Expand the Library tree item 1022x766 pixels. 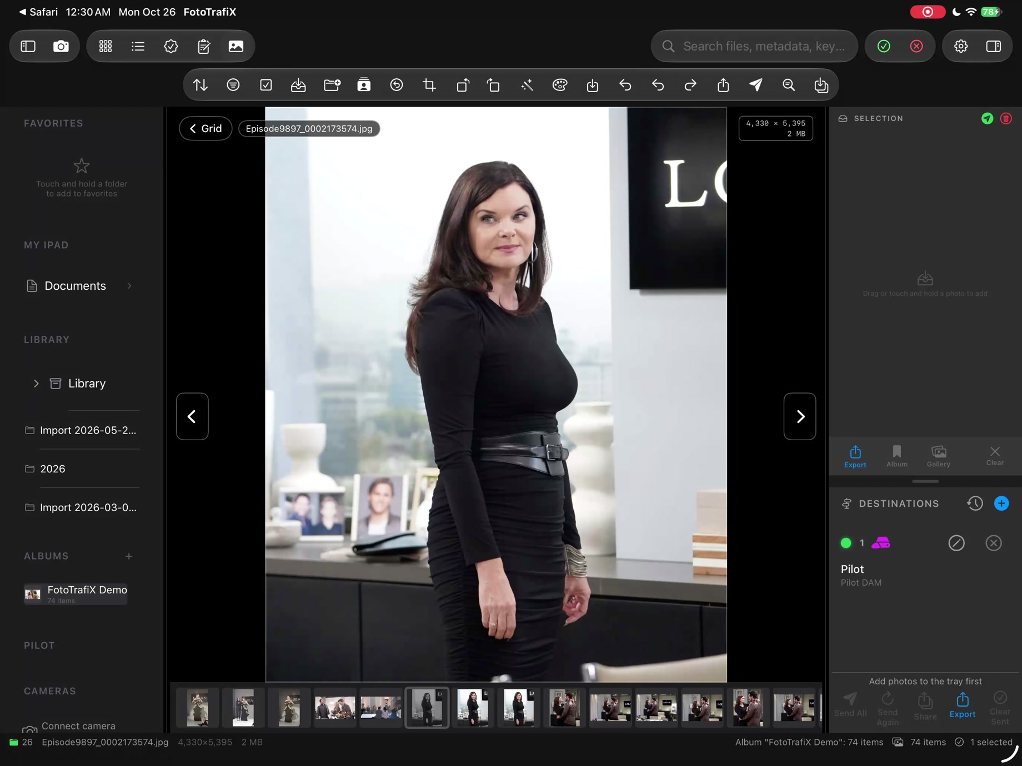tap(36, 384)
